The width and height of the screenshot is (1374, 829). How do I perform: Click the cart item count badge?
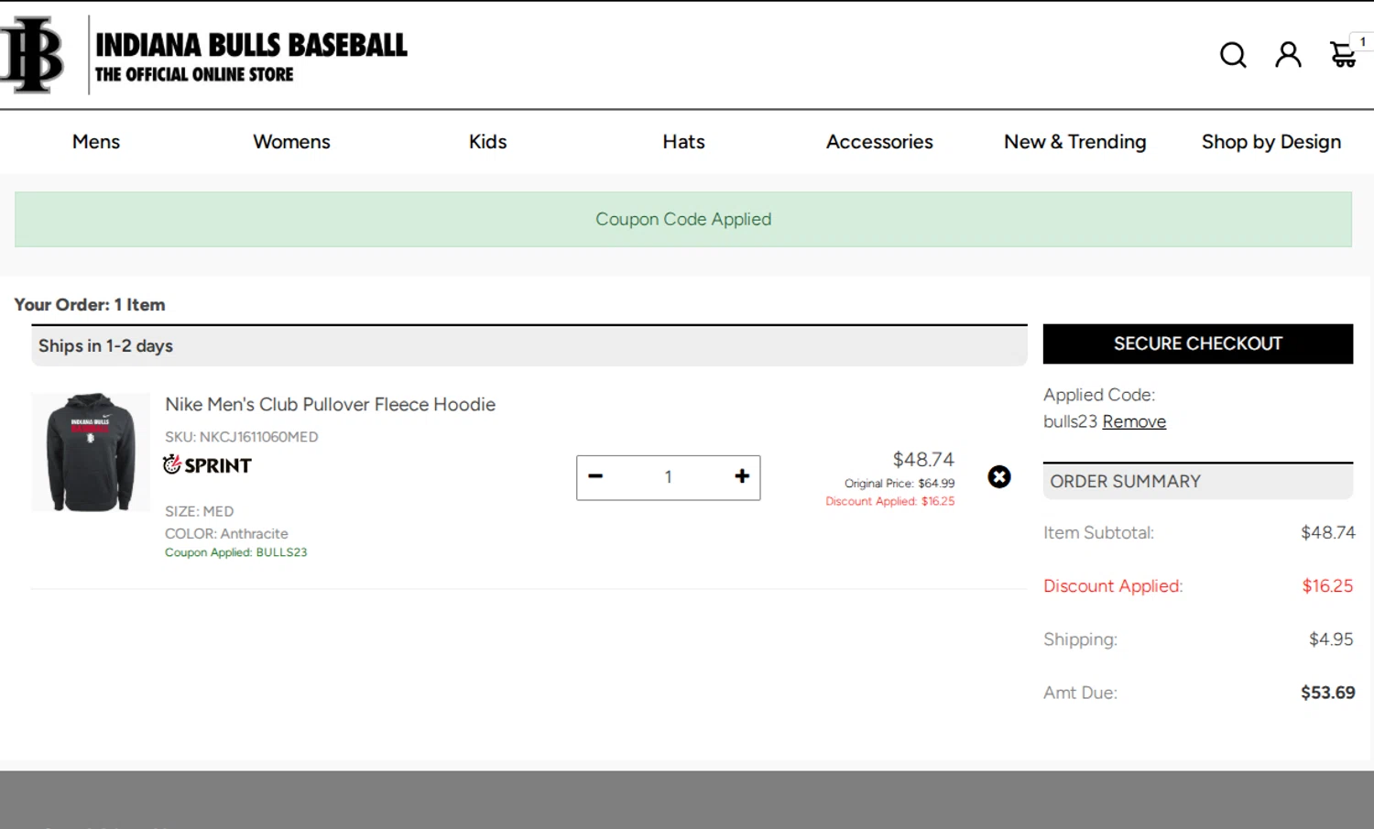1363,41
